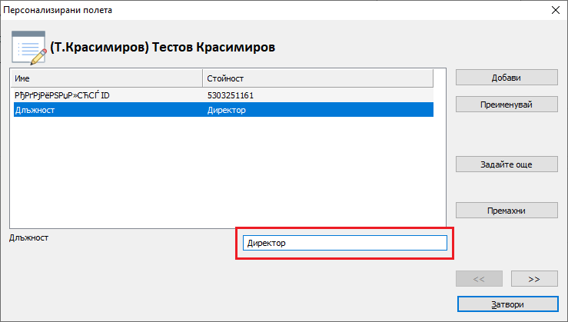Click empty area of the fields list

pos(221,171)
